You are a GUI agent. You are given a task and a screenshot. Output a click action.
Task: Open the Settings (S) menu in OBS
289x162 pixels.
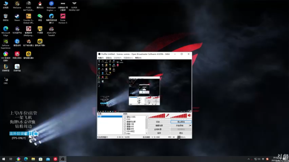tap(109, 58)
